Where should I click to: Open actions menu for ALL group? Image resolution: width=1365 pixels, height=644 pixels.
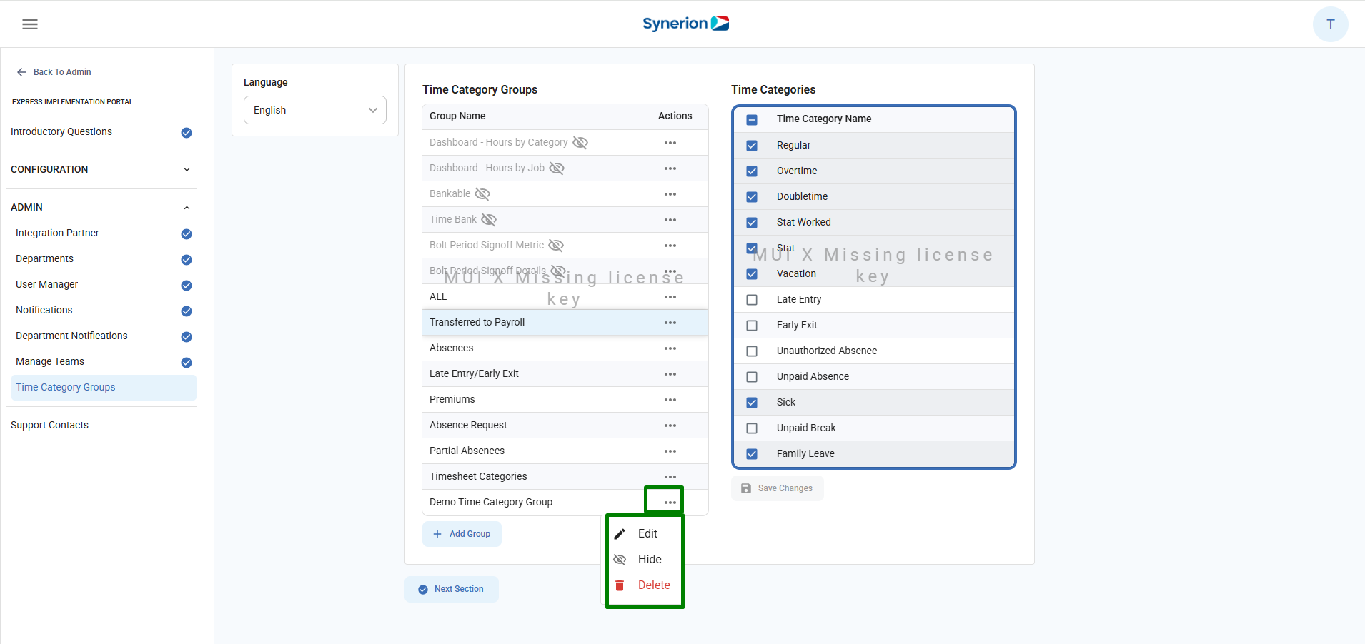(x=670, y=297)
